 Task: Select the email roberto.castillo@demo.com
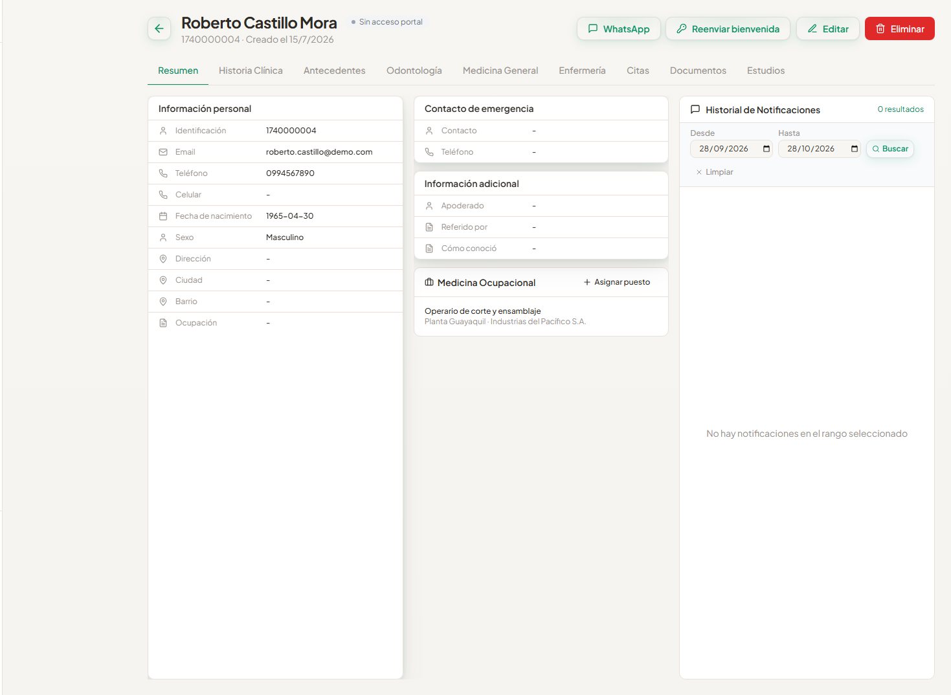tap(319, 152)
